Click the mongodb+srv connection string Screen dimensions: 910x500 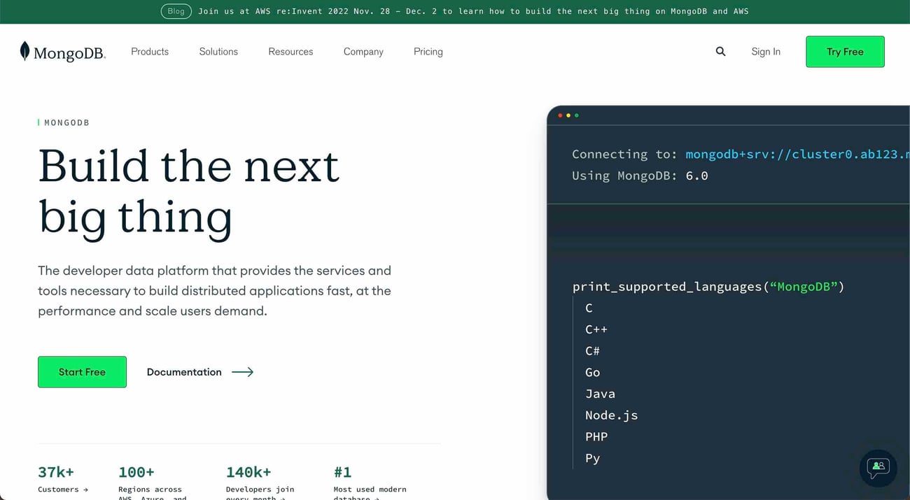point(796,154)
